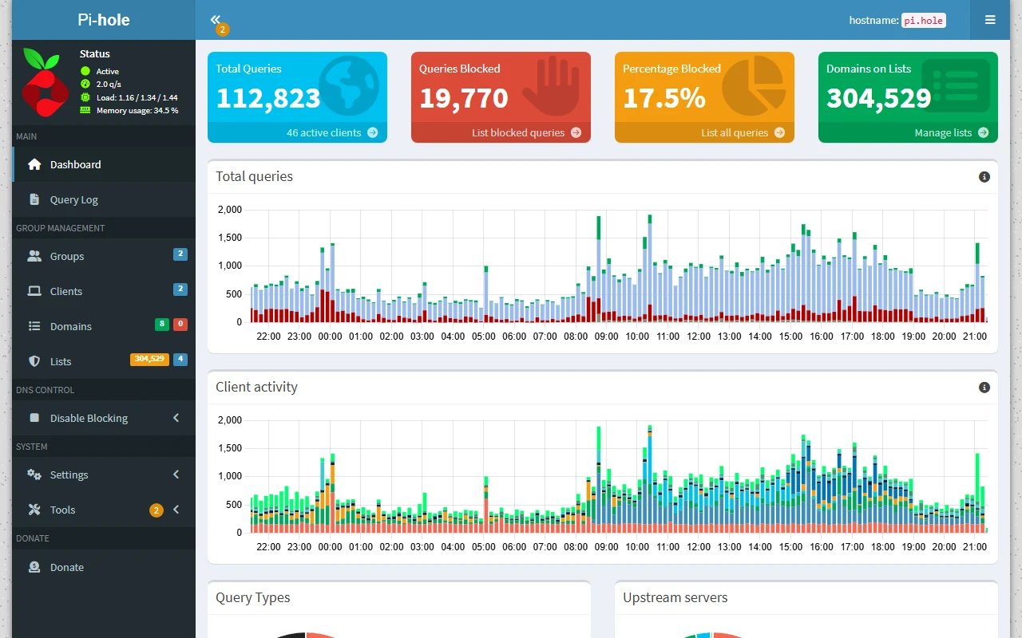Click arrow icon beside List blocked queries
Image resolution: width=1022 pixels, height=638 pixels.
coord(576,132)
